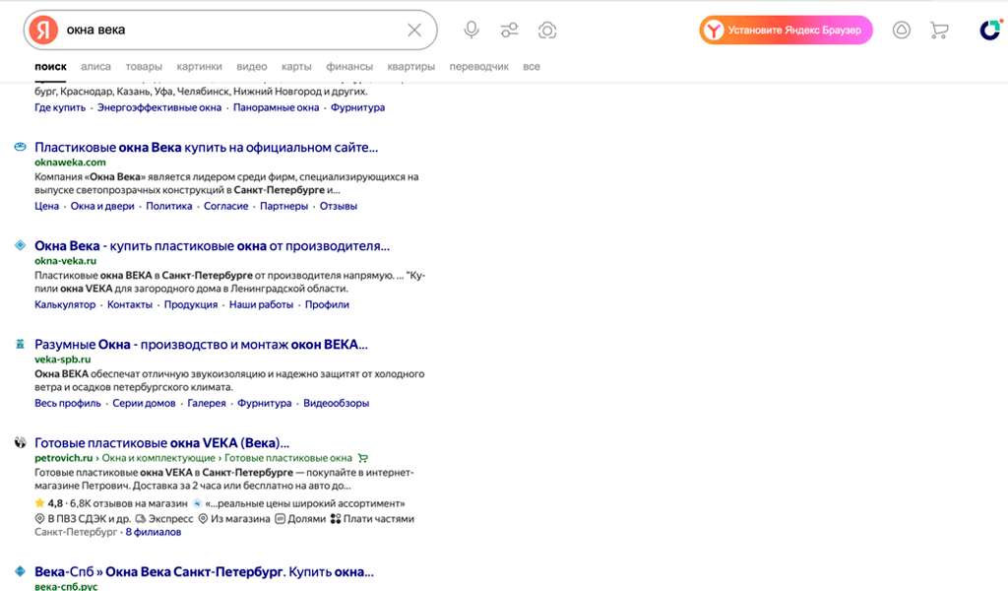Click okna-veka.ru green URL
The width and height of the screenshot is (1008, 591).
66,260
